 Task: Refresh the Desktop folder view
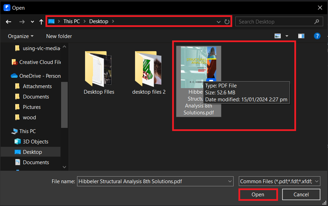(x=227, y=21)
